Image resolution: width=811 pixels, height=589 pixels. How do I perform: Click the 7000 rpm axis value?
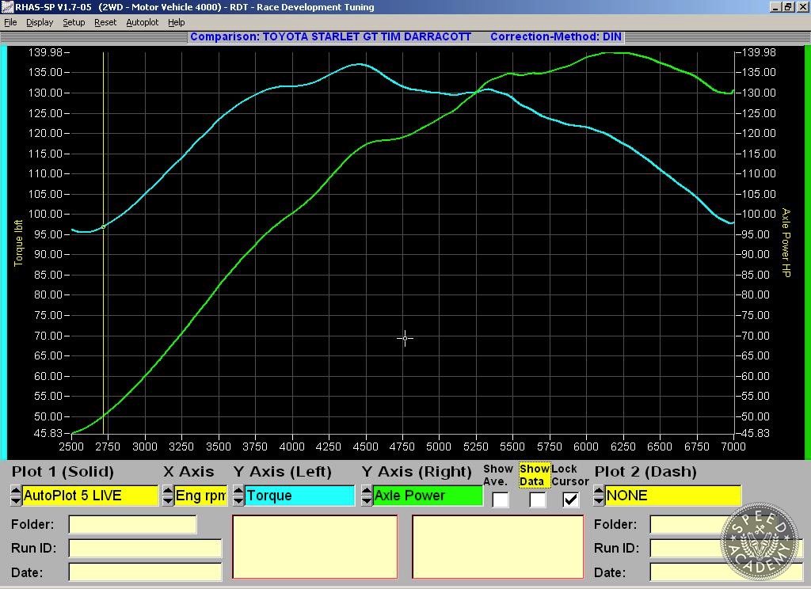[733, 446]
